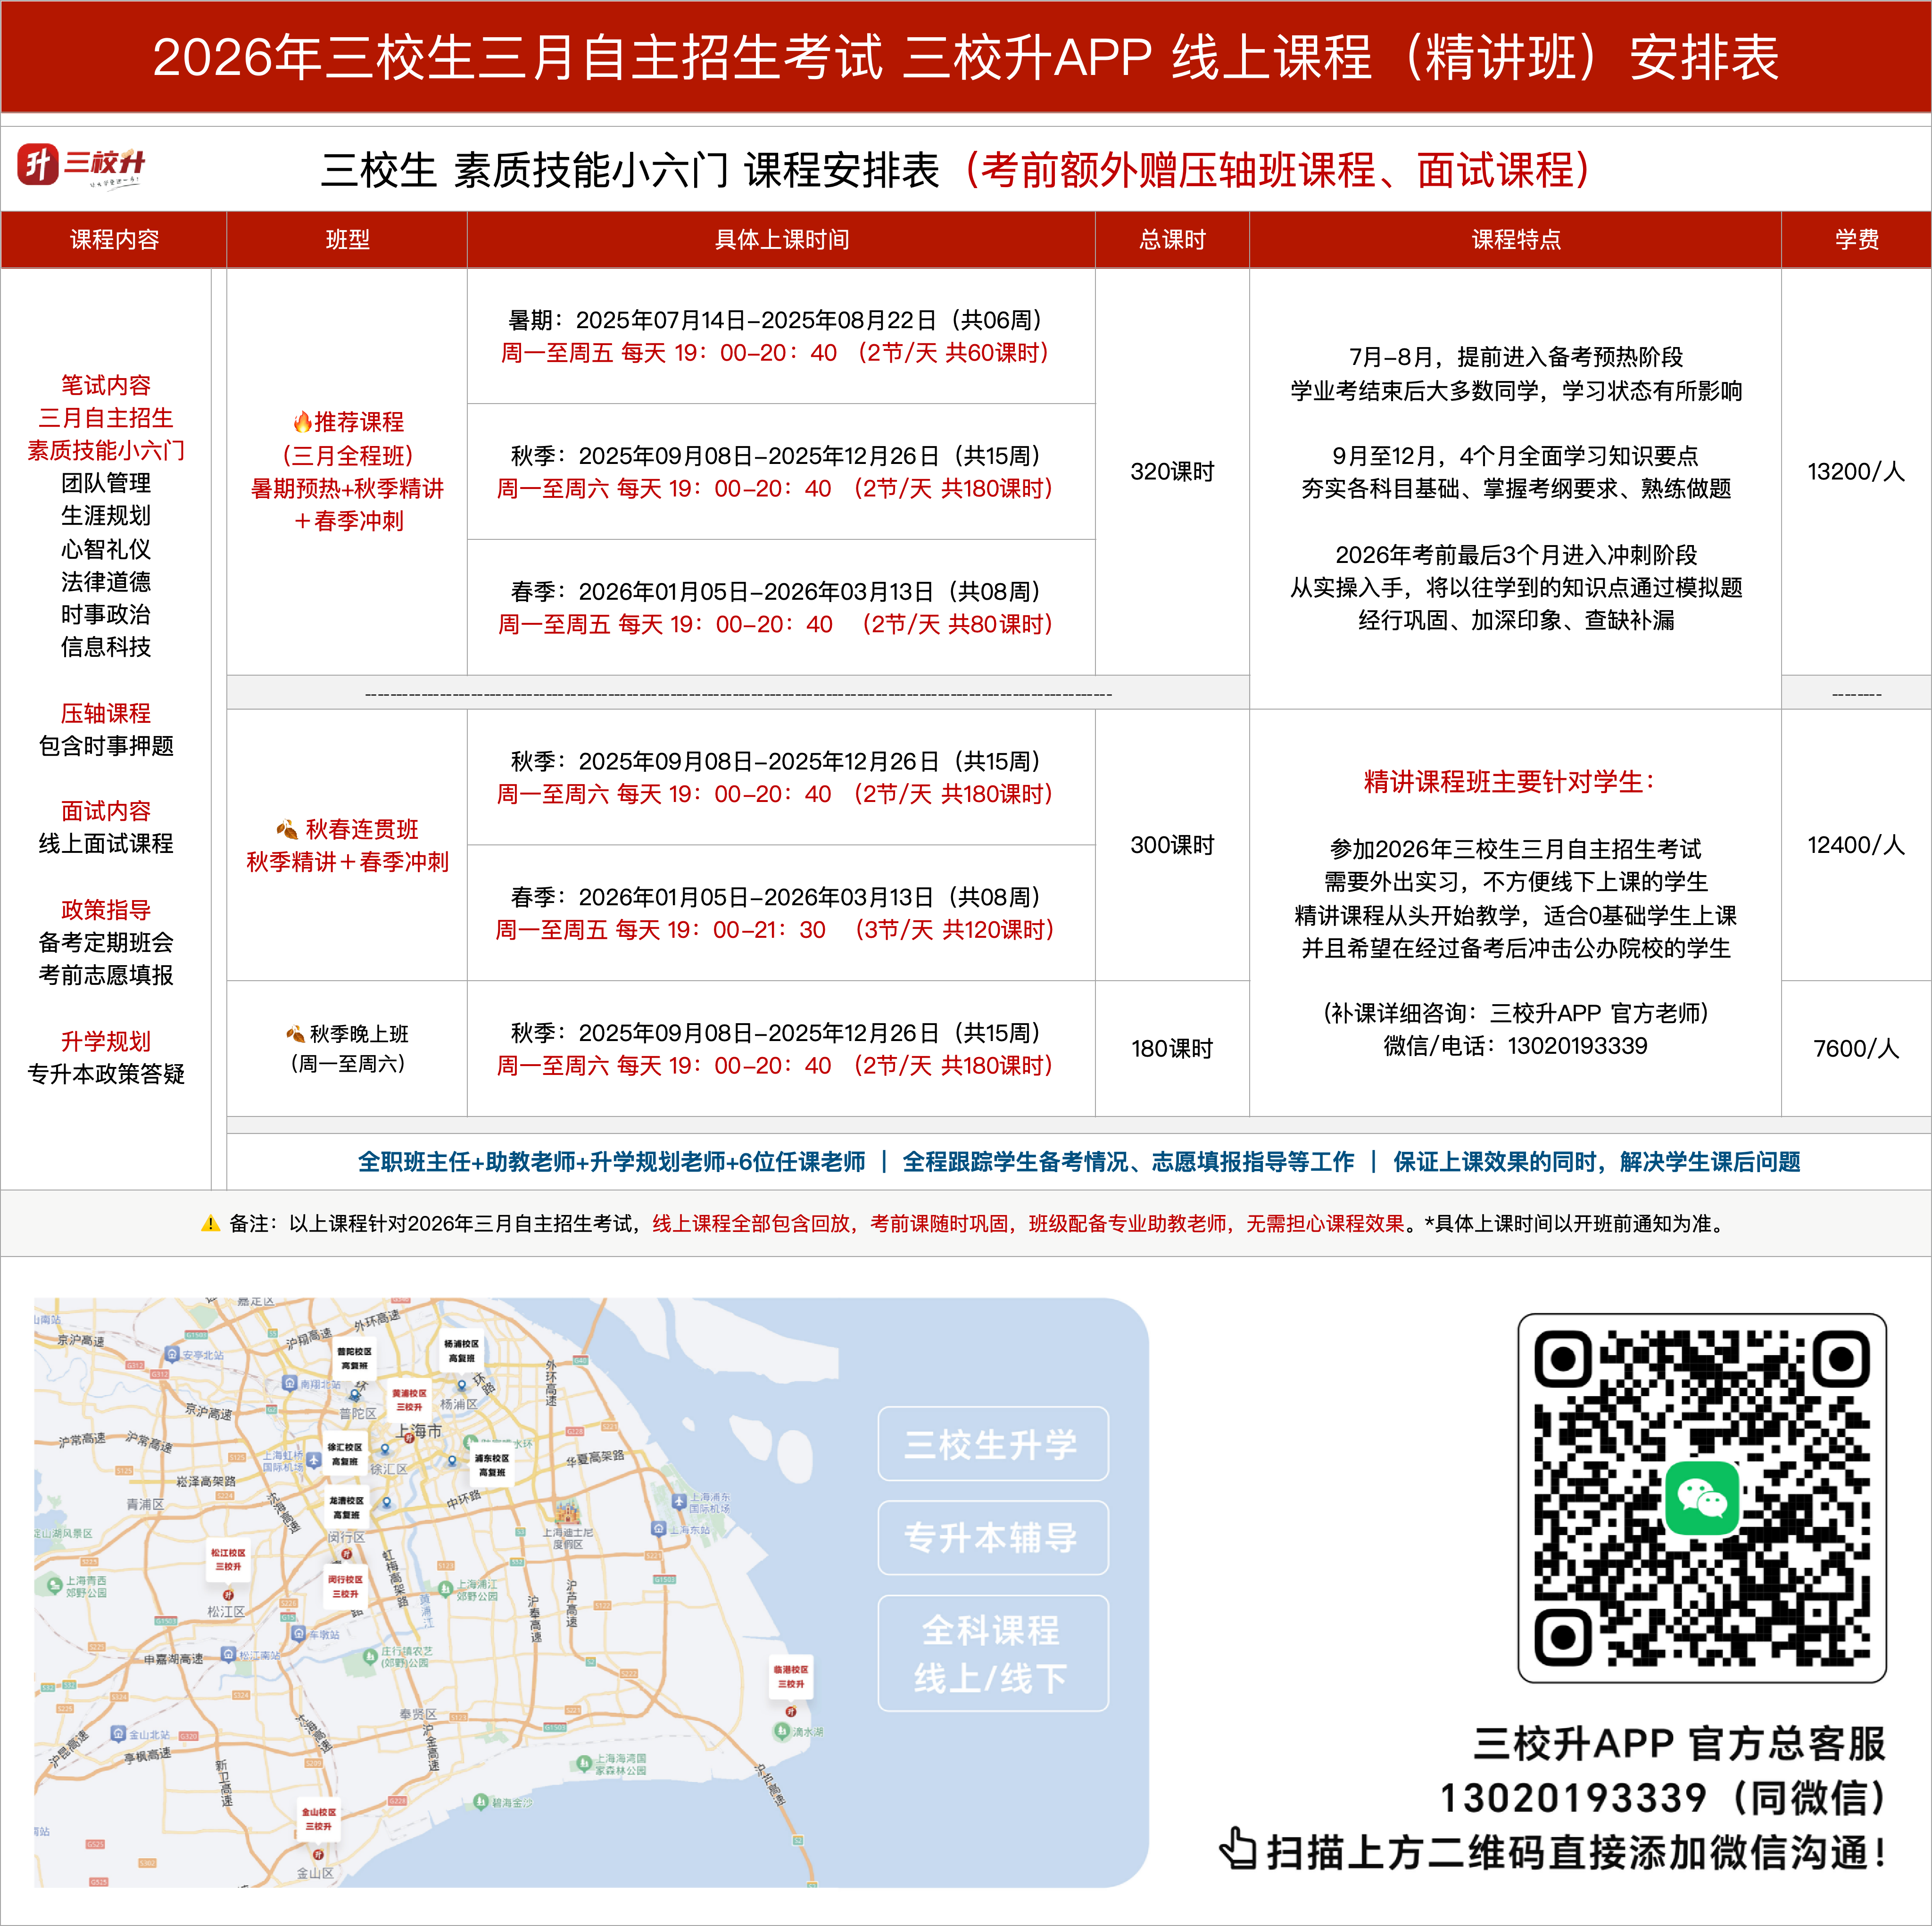Click the 精讲课程班主要针对学生 heading

pos(1510,782)
